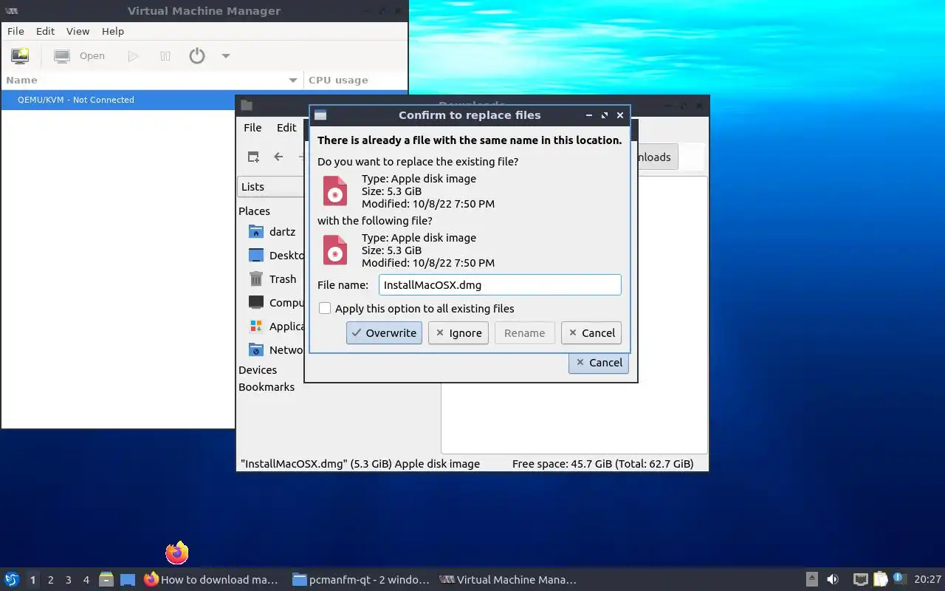Click the removable media eject tray icon
The image size is (945, 591).
tap(811, 580)
